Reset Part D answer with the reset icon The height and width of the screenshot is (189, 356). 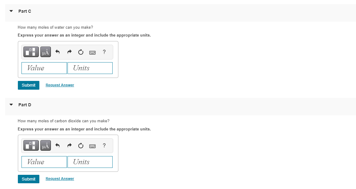81,146
